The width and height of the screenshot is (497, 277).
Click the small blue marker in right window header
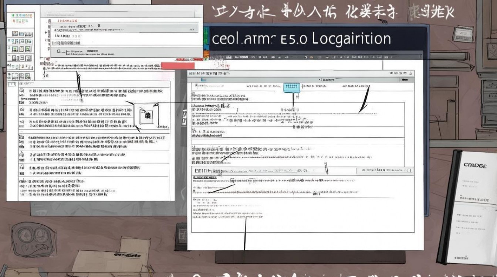click(203, 79)
